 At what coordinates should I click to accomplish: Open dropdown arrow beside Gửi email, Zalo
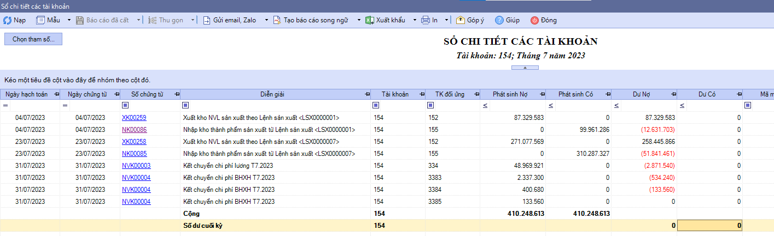[x=266, y=20]
